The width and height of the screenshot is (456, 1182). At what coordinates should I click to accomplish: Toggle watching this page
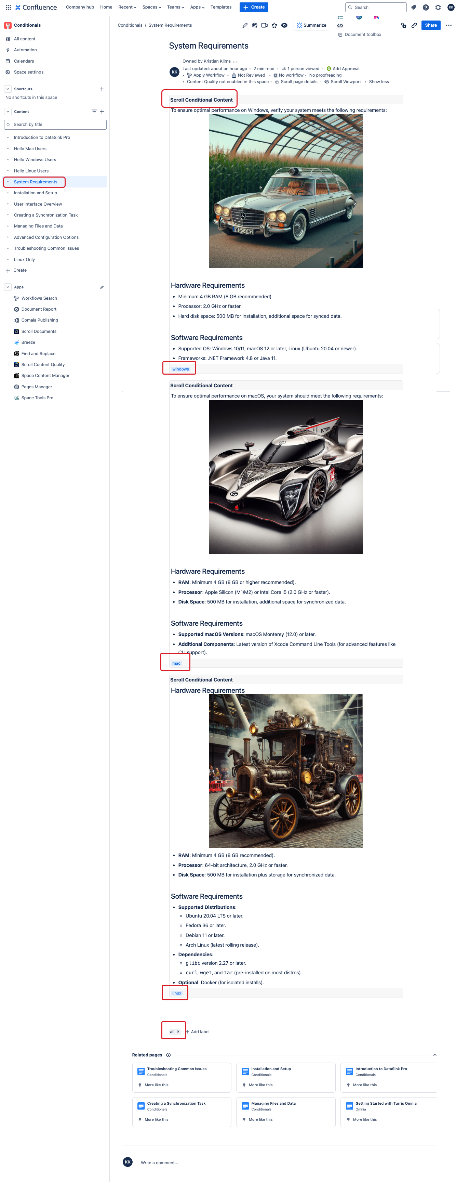tap(284, 25)
